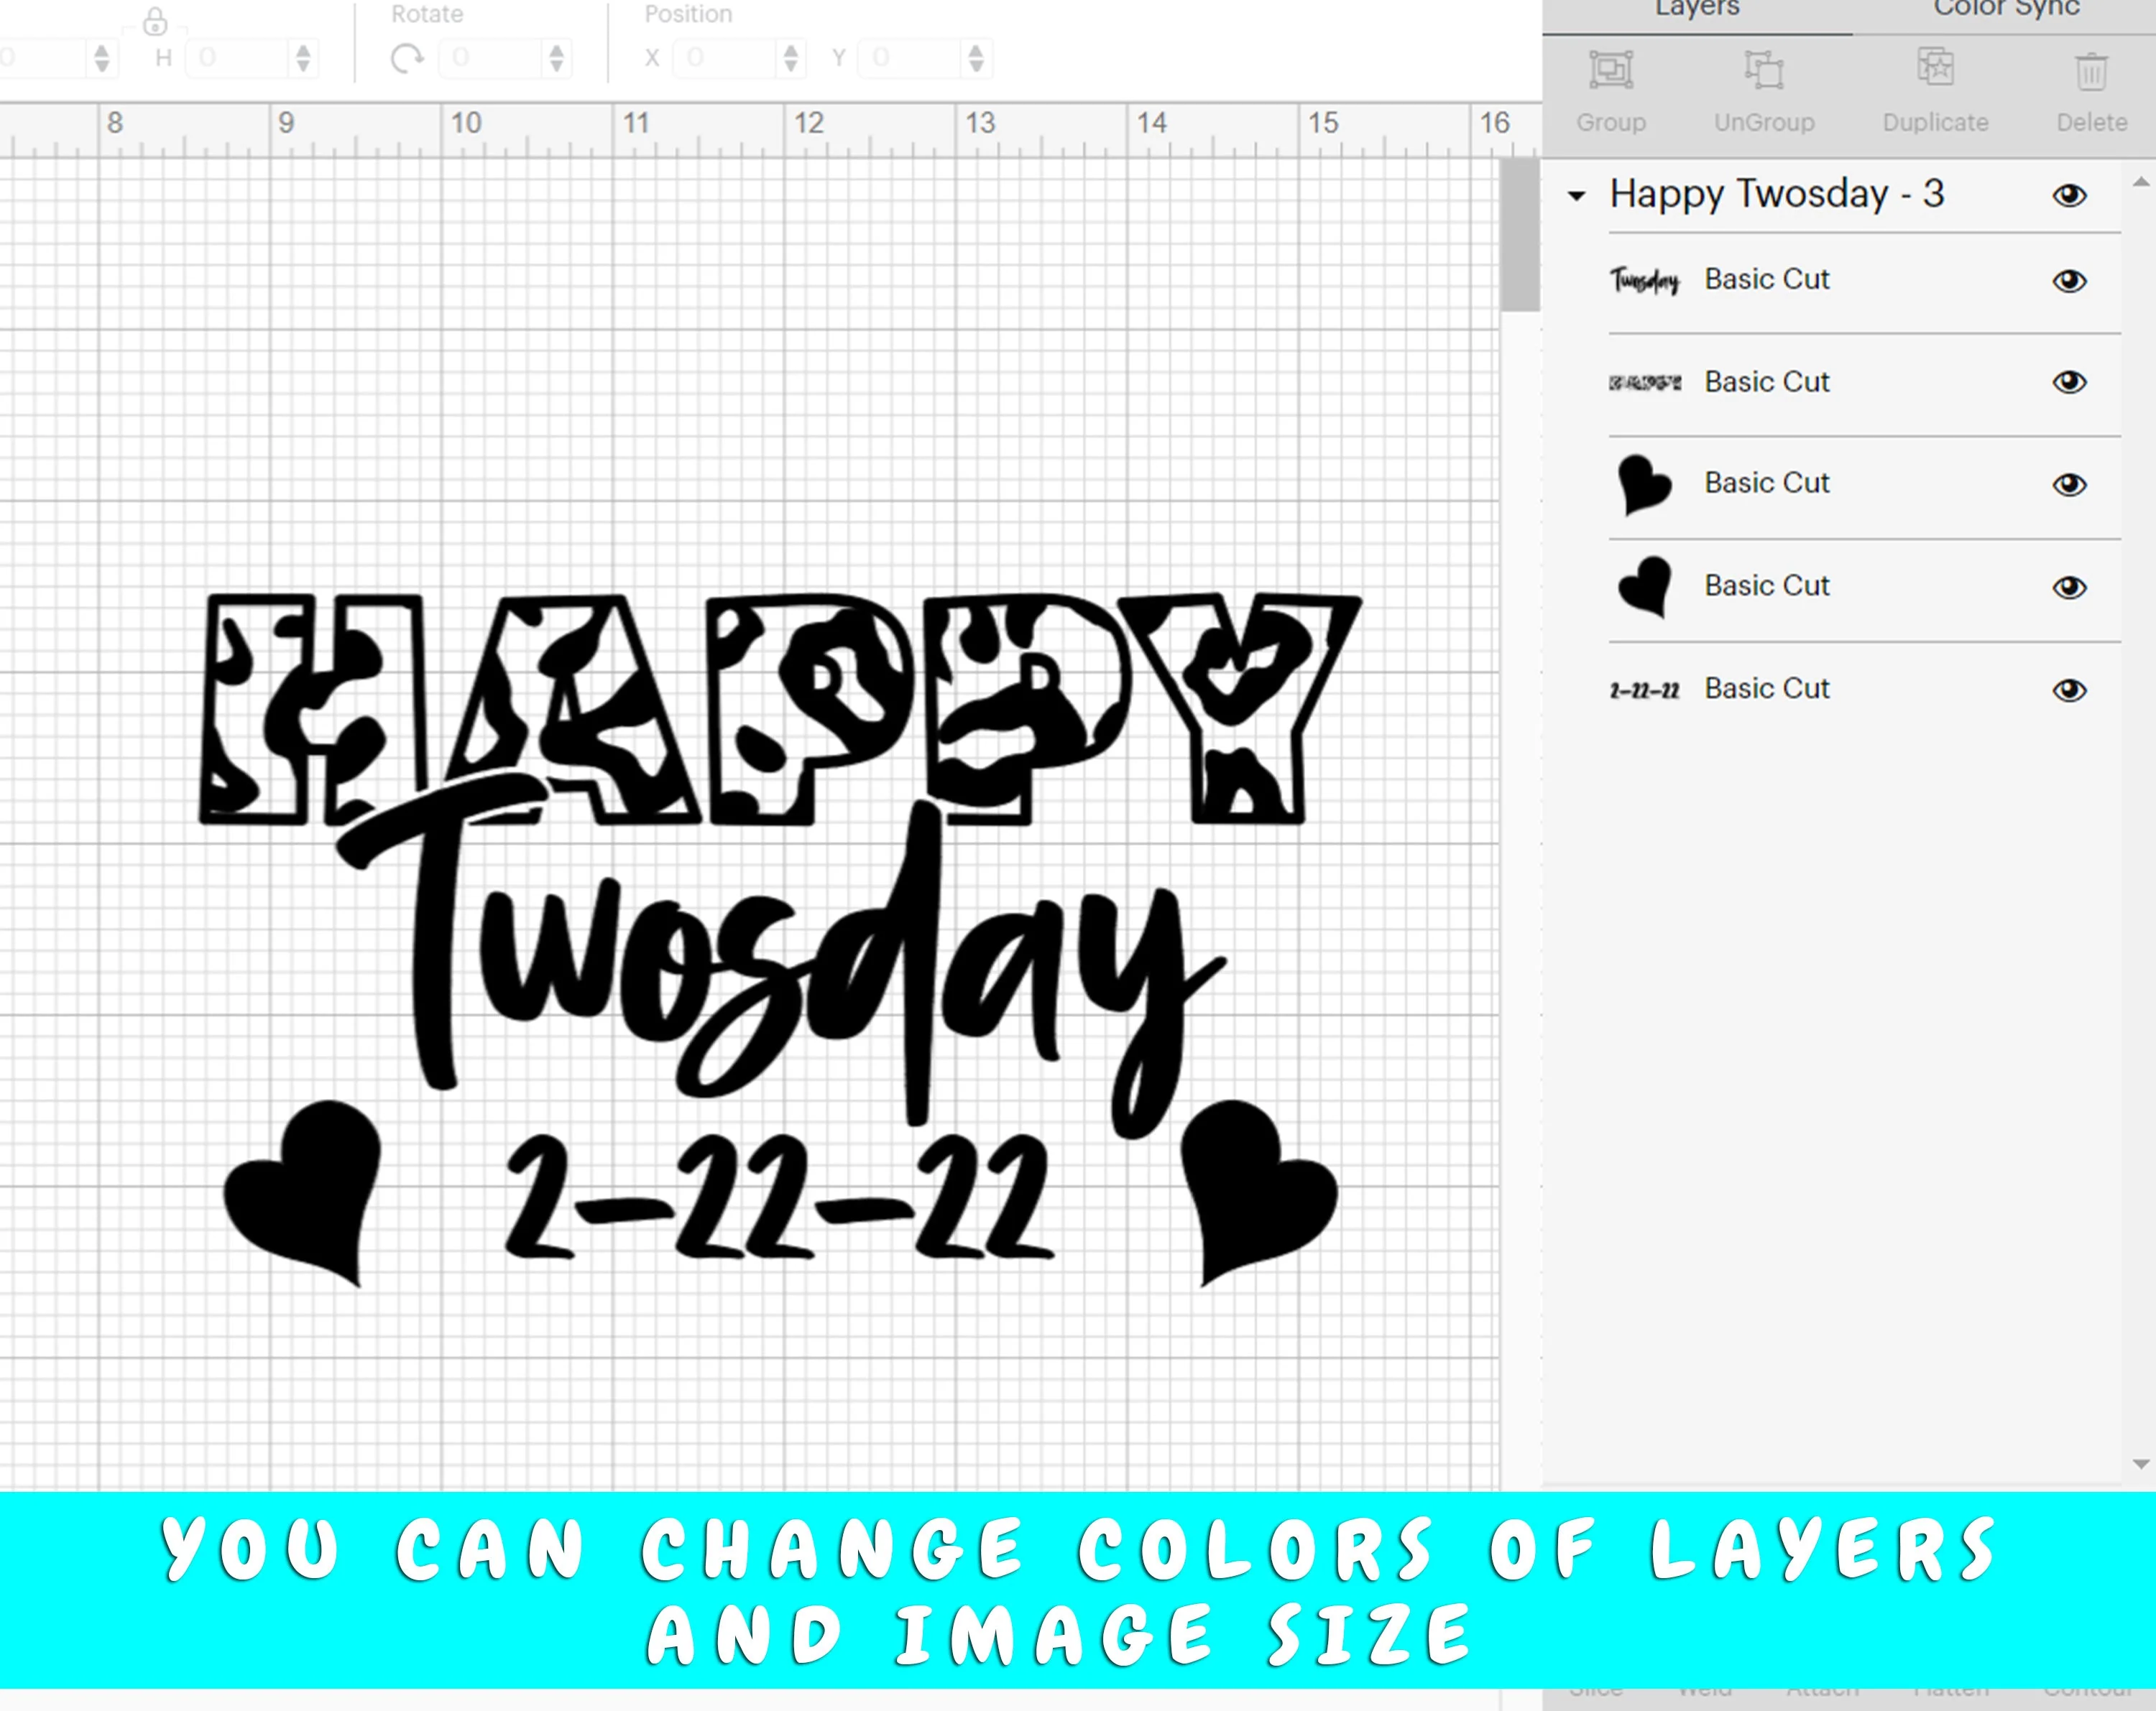
Task: Select the HAPPY pattern layer thumbnail
Action: coord(1645,381)
